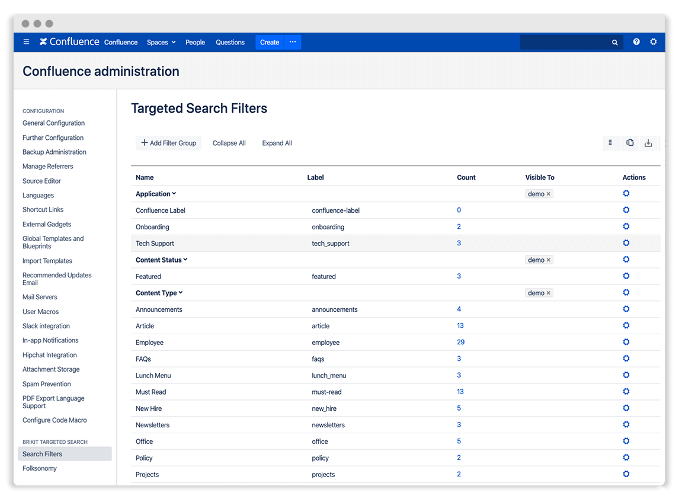Click the copy filters toolbar icon
This screenshot has height=499, width=679.
630,143
